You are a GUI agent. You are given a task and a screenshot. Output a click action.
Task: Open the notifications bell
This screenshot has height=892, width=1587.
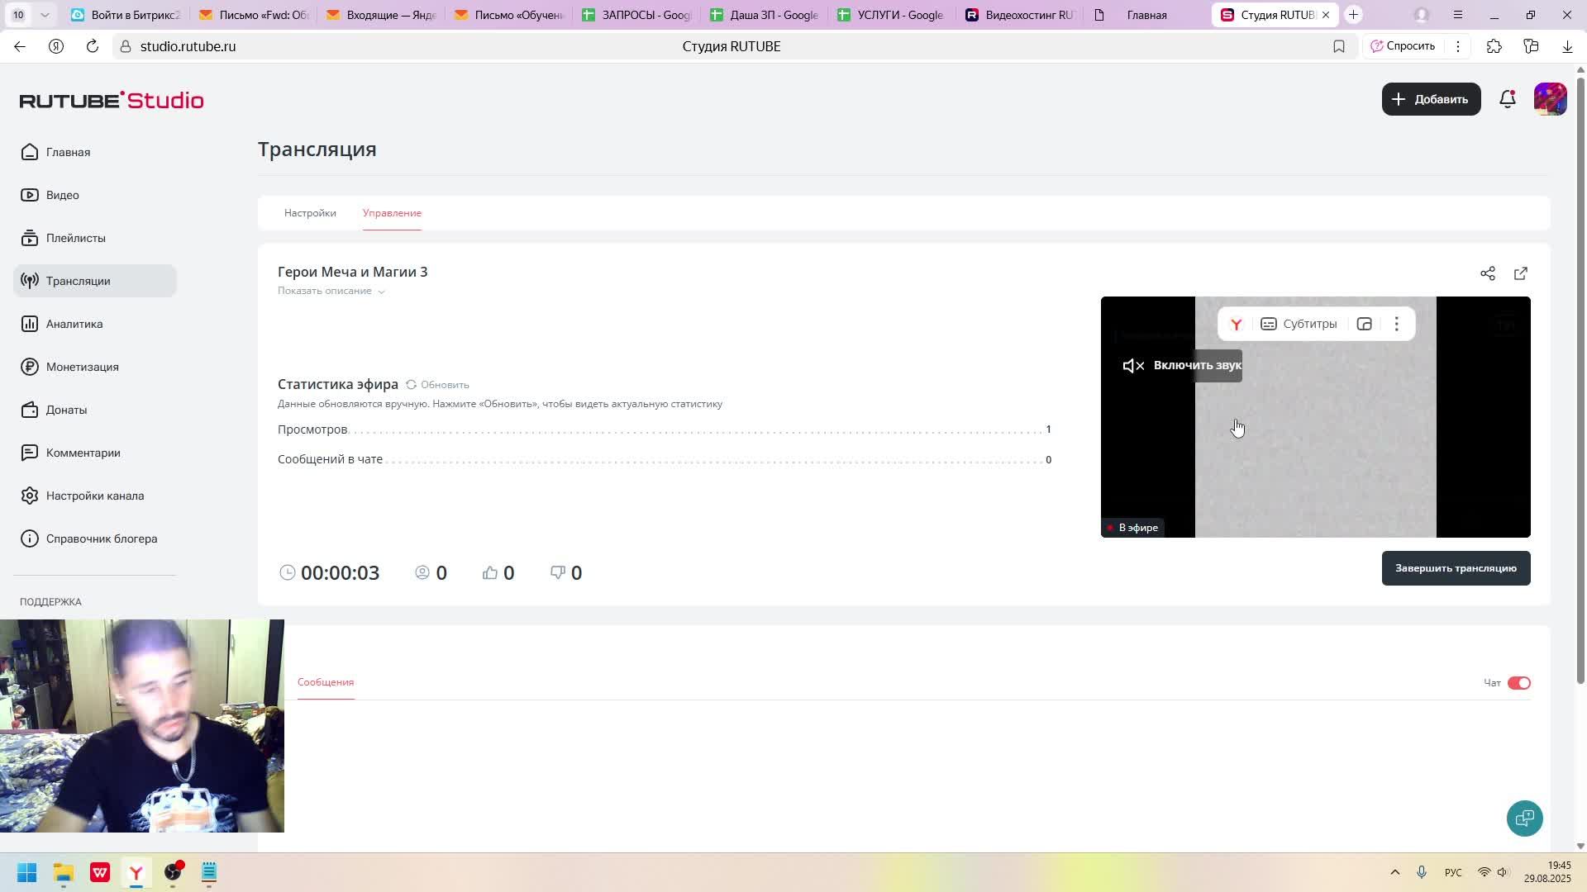[x=1507, y=99]
